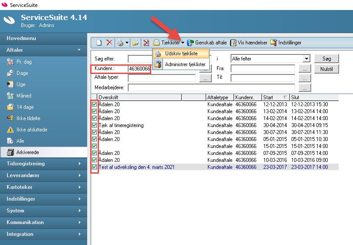Click browse button beside Medarbejdere field
Image resolution: width=353 pixels, height=245 pixels.
(x=305, y=88)
